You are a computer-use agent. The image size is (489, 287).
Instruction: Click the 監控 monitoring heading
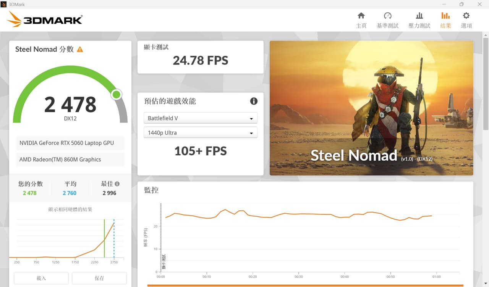151,190
